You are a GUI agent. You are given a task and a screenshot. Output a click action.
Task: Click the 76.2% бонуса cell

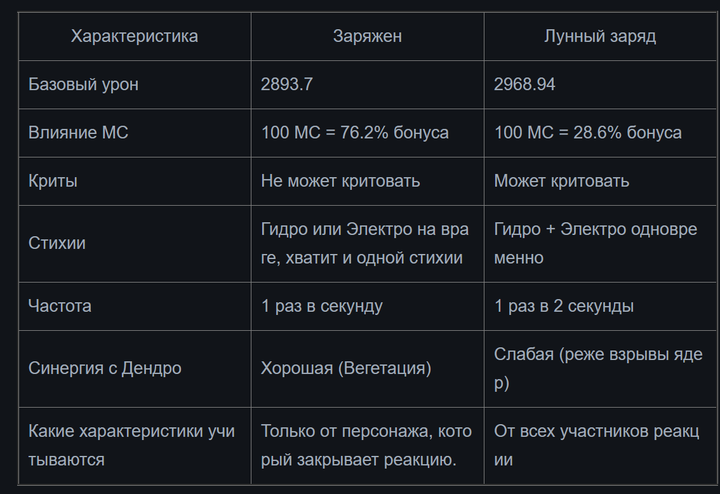(368, 133)
